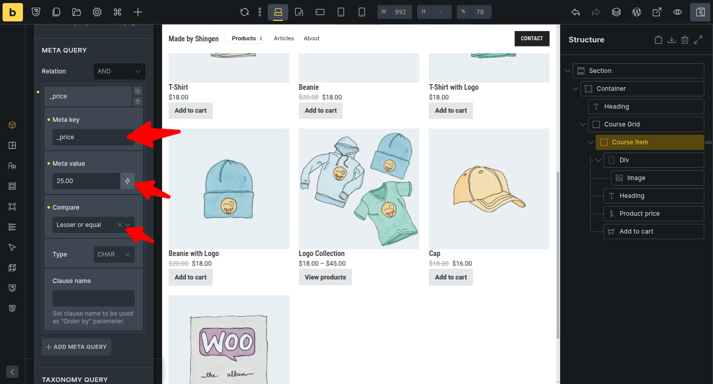This screenshot has width=713, height=384.
Task: Click the About menu item
Action: tap(312, 38)
